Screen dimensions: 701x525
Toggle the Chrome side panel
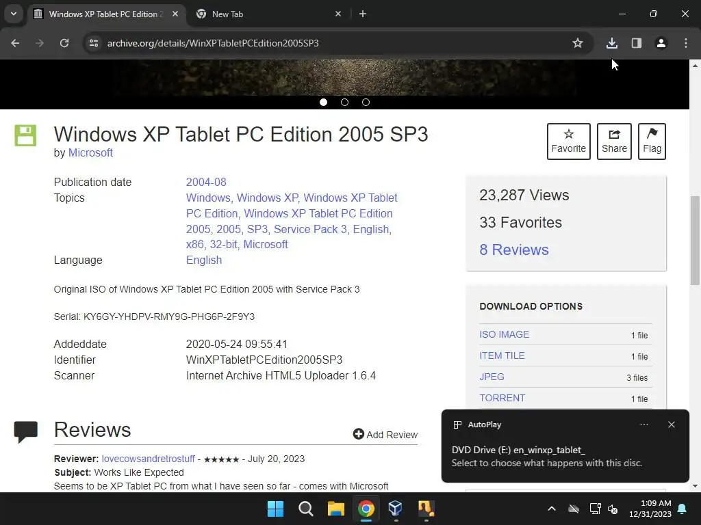coord(637,43)
